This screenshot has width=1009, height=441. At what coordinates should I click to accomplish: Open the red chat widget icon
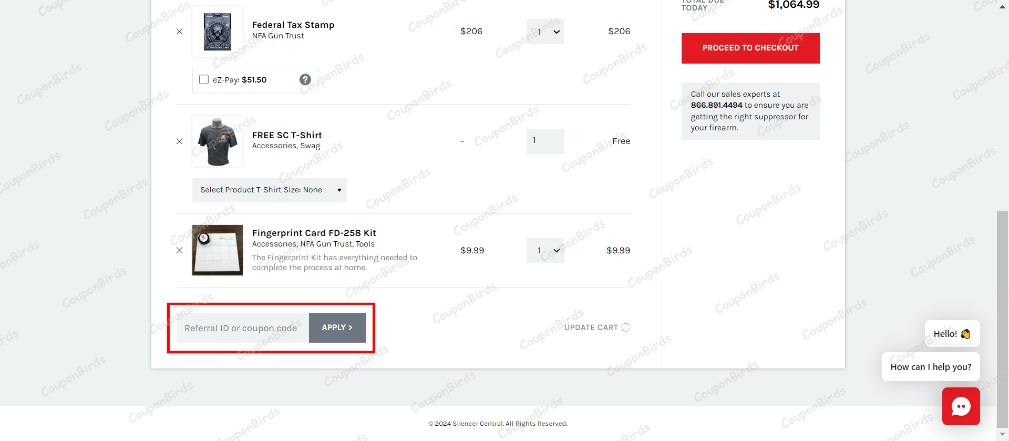[x=961, y=406]
